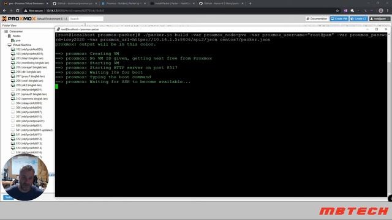This screenshot has height=220, width=392.
Task: Click the VM 205 storage1 icon
Action: point(13,67)
